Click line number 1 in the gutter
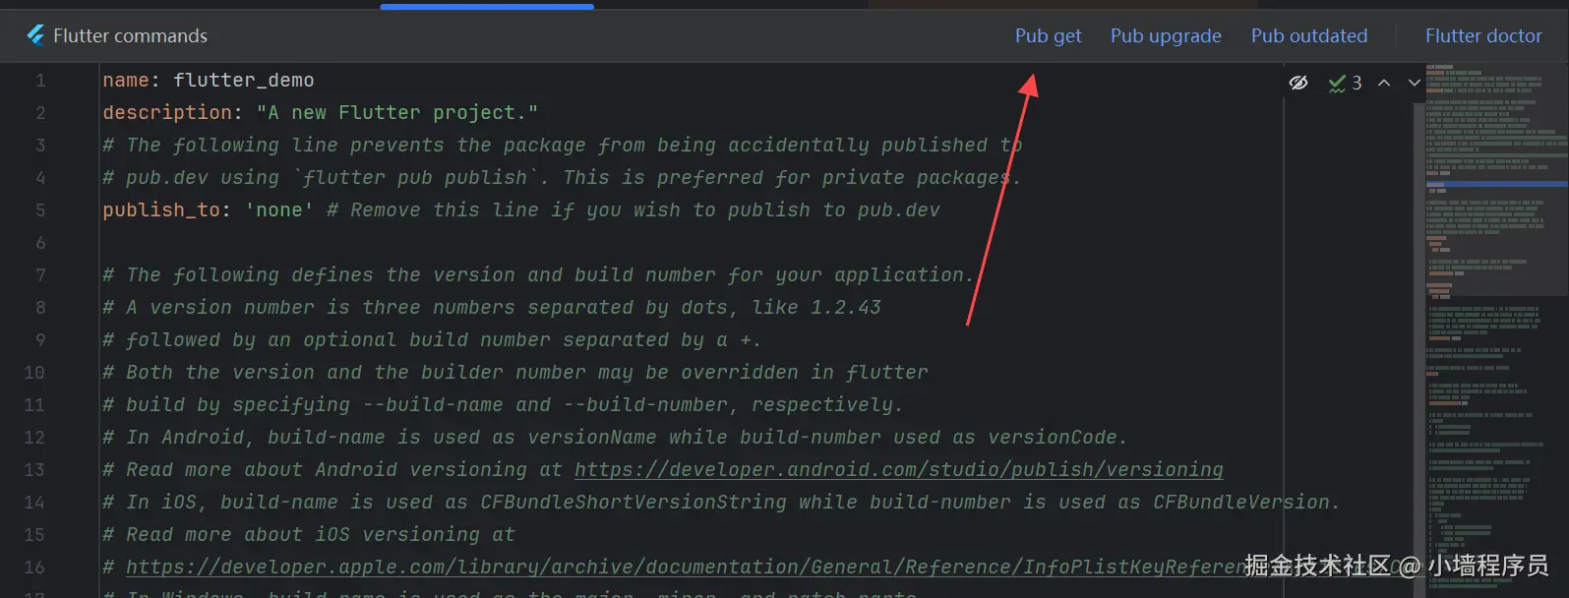 tap(40, 80)
